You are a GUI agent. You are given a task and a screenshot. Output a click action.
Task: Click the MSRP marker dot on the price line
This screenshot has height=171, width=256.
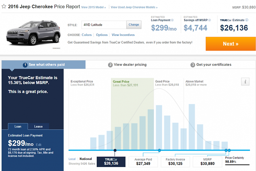[229, 150]
